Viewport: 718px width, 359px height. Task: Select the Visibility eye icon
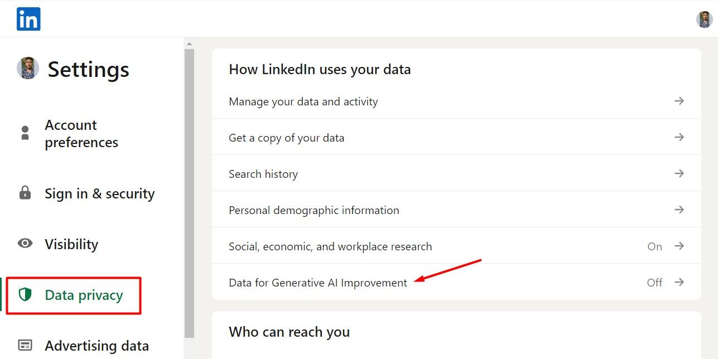[x=25, y=244]
